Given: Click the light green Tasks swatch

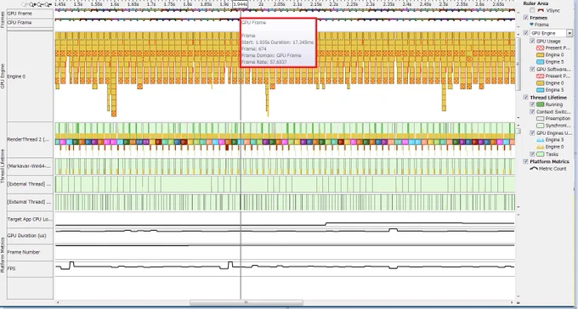Looking at the screenshot, I should 540,154.
